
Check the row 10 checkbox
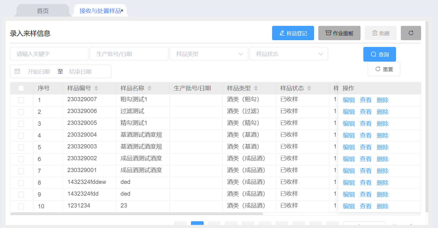pos(21,206)
